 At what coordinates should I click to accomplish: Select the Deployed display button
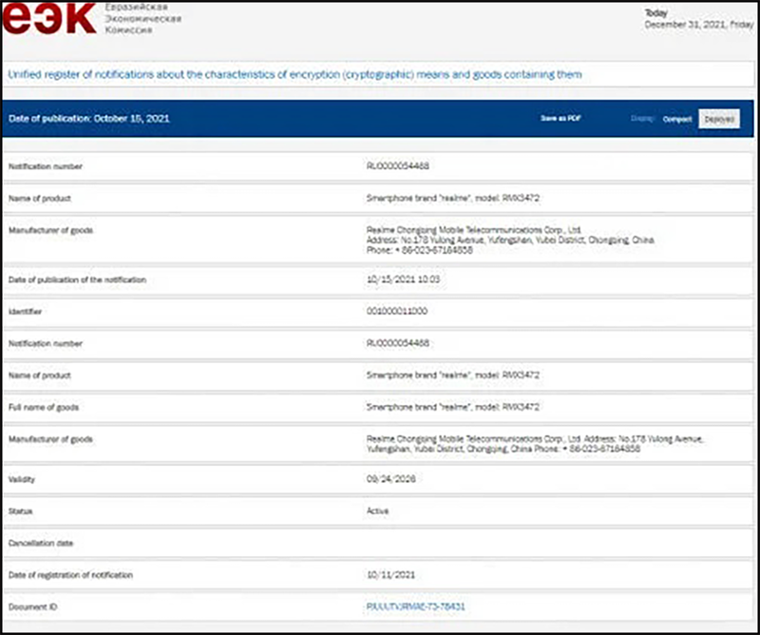point(719,119)
